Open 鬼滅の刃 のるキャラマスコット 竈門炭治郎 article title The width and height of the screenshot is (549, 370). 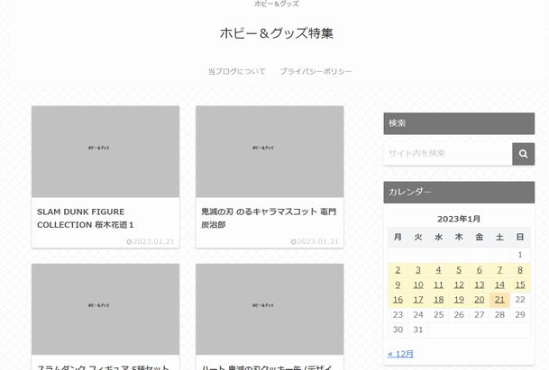click(269, 218)
